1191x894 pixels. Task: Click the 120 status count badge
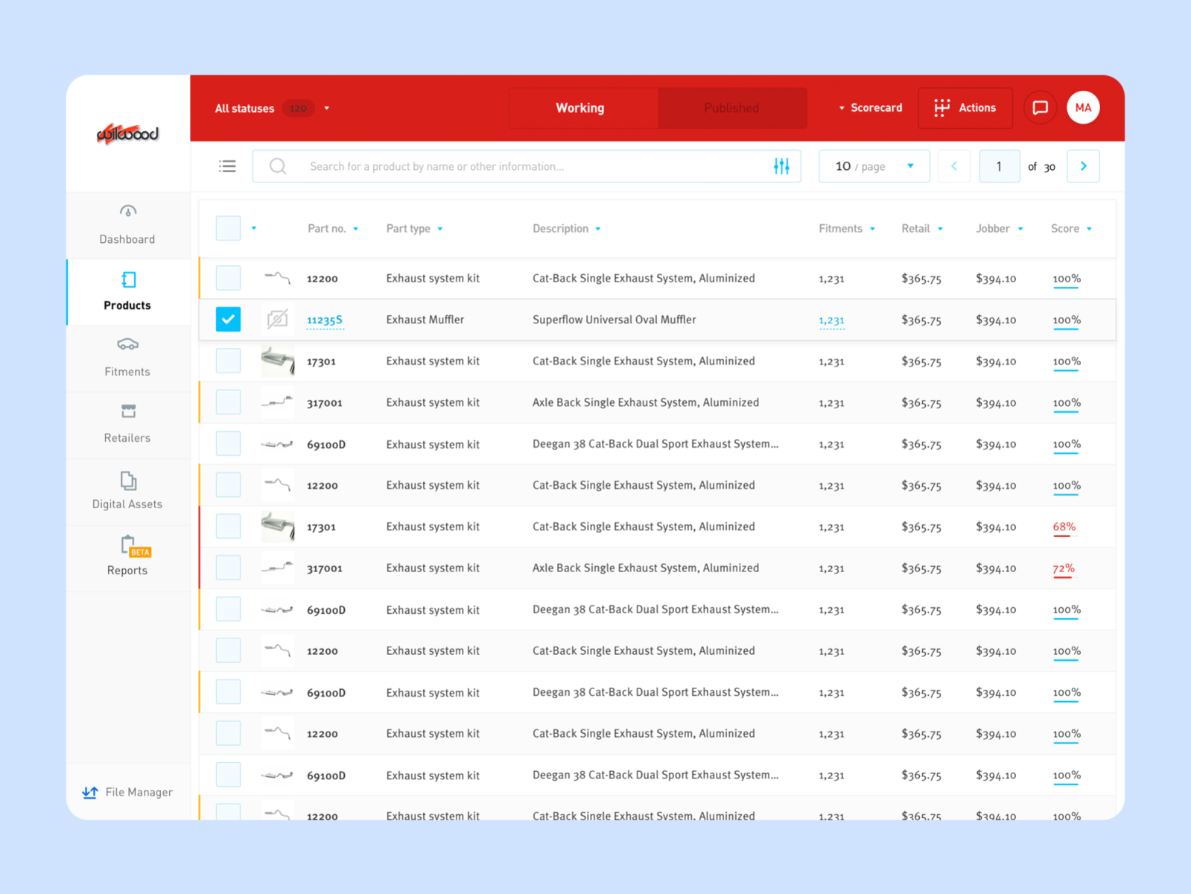click(298, 108)
